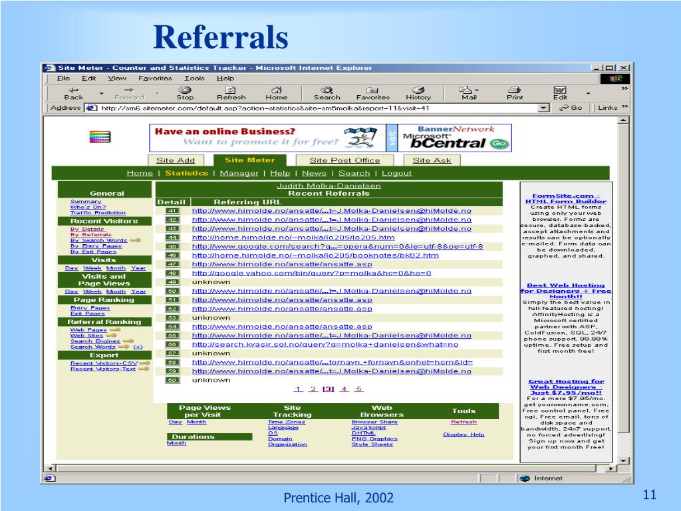This screenshot has height=511, width=681.
Task: Open detail icon 49 in referrals list
Action: [x=172, y=282]
